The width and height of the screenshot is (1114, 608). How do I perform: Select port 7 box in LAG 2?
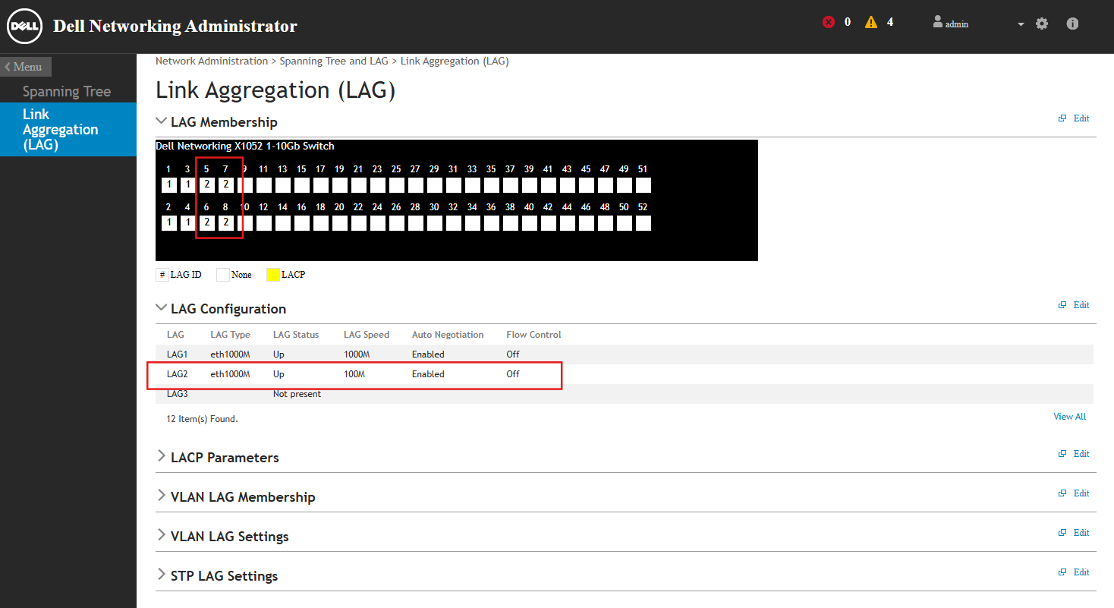pos(225,184)
